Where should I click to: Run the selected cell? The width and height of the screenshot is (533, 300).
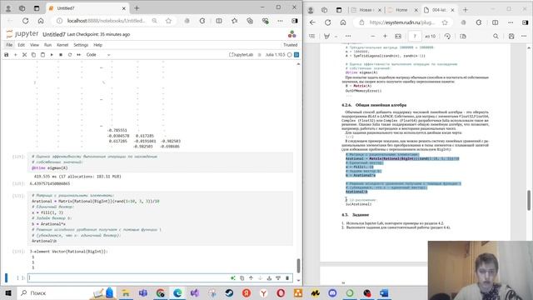52,54
